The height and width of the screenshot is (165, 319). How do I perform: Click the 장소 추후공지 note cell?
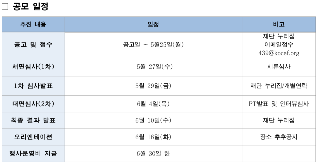click(x=279, y=137)
